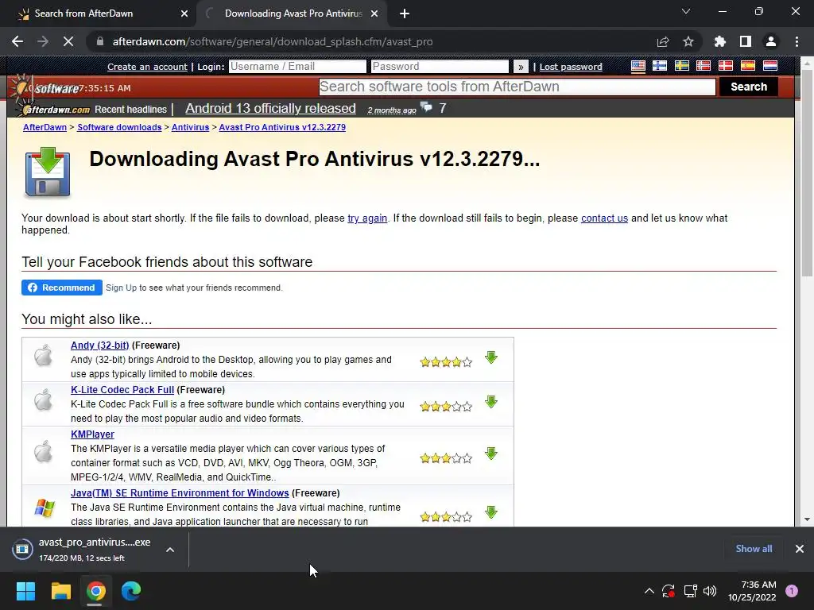This screenshot has width=814, height=610.
Task: Submit login with the » button
Action: click(521, 67)
